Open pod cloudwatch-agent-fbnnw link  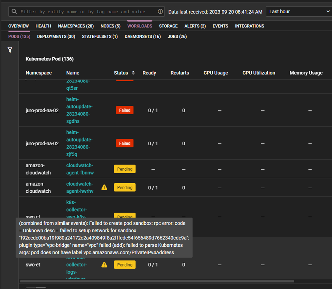click(80, 169)
